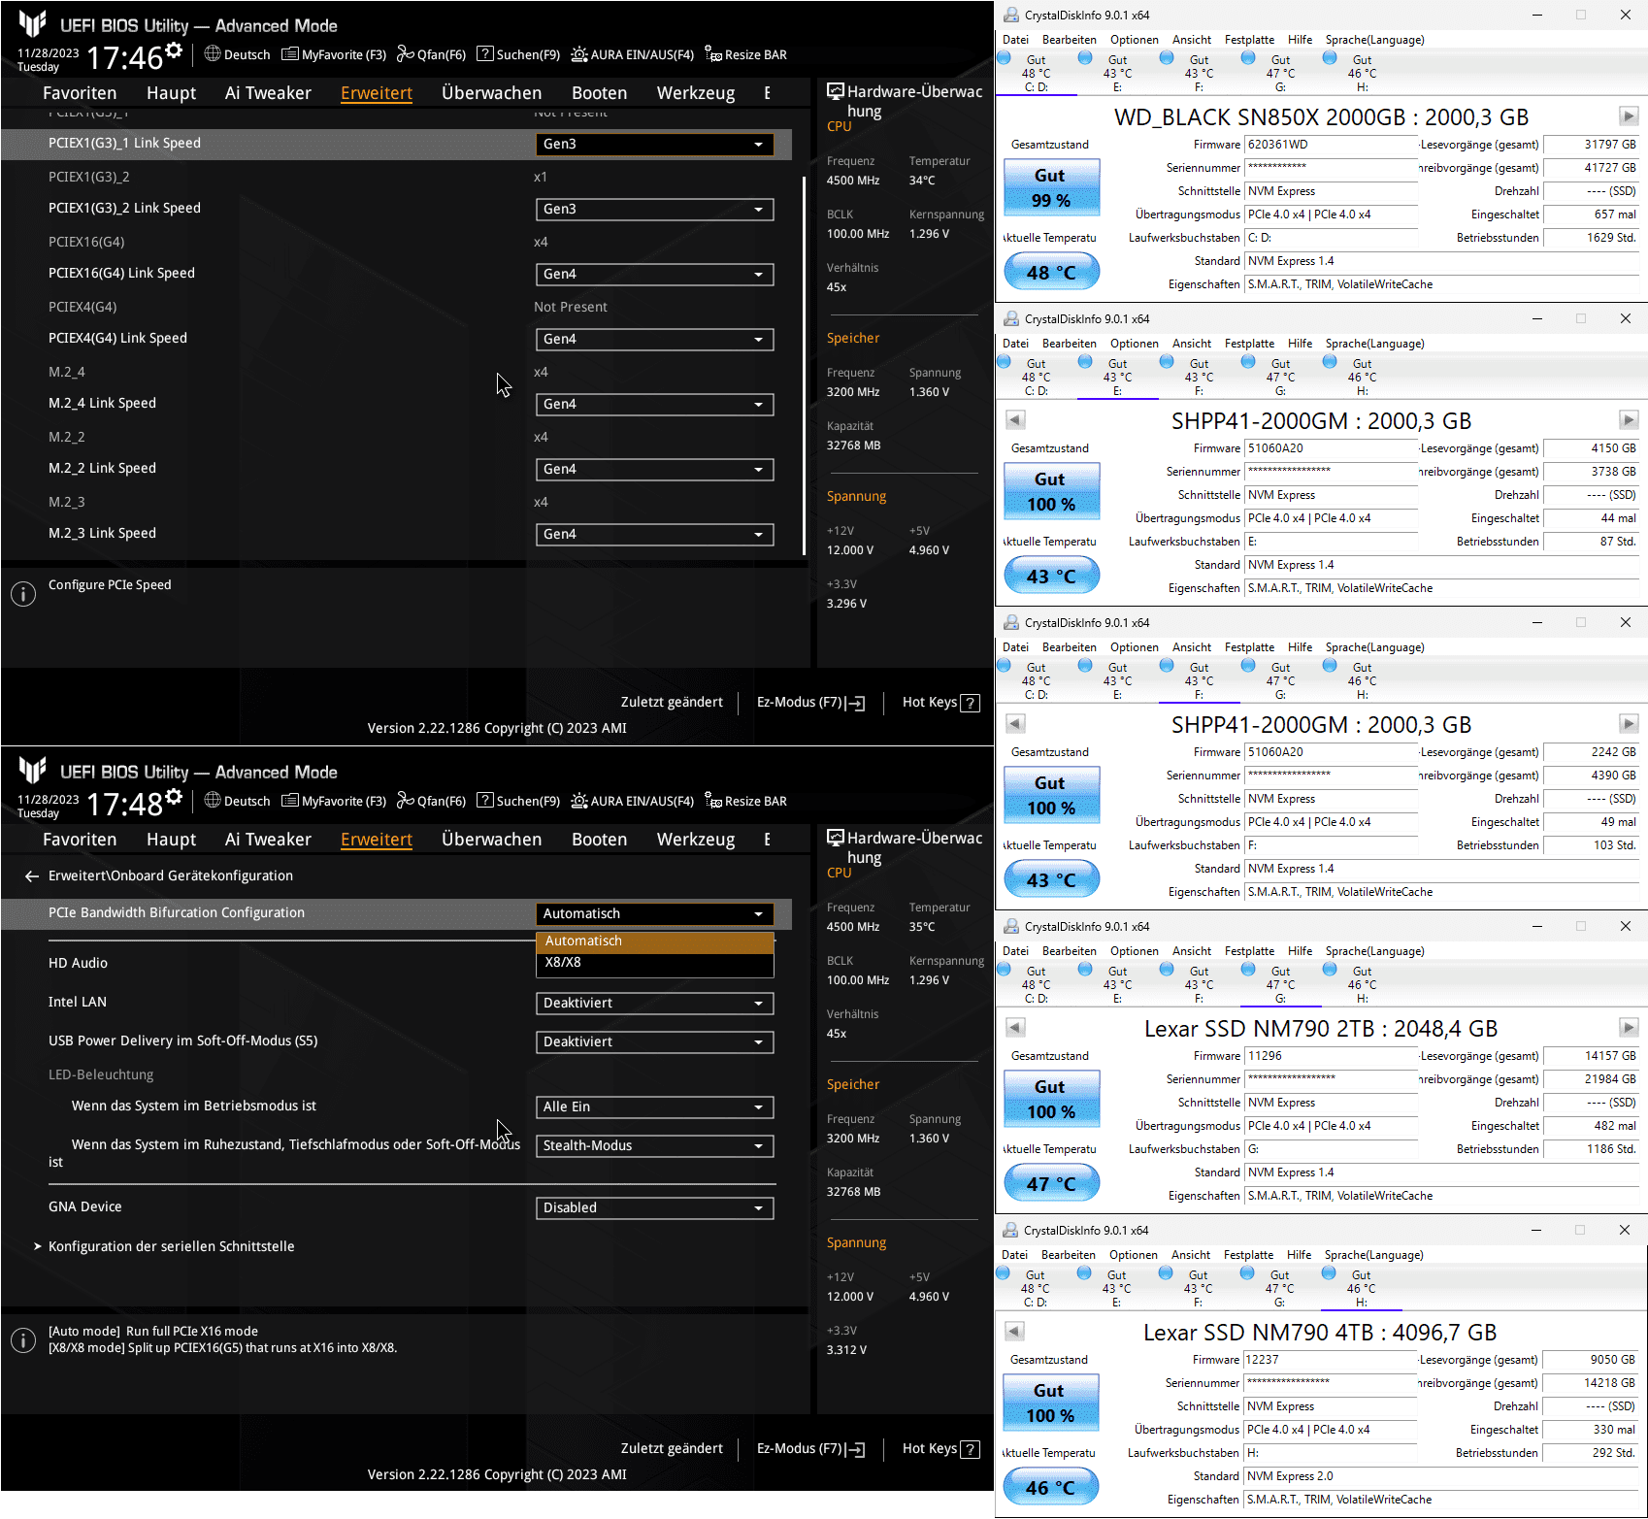Image resolution: width=1648 pixels, height=1519 pixels.
Task: Open Suchen(F9) search in the 17:48 BIOS
Action: pos(518,801)
